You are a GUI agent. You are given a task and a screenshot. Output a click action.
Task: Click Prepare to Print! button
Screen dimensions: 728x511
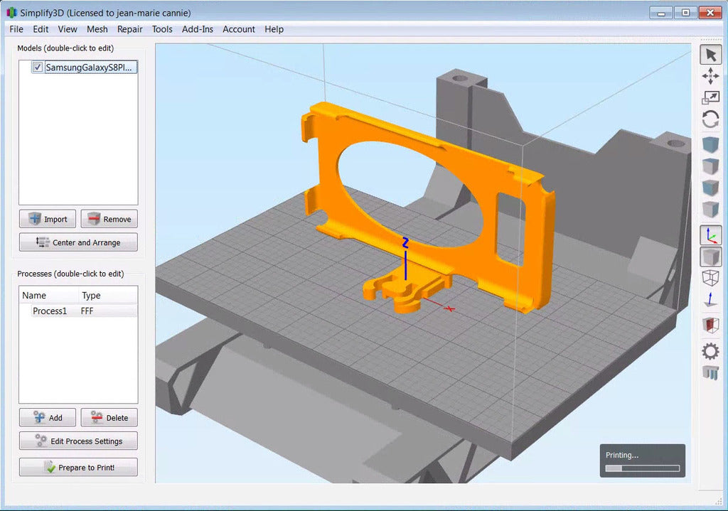pyautogui.click(x=78, y=468)
